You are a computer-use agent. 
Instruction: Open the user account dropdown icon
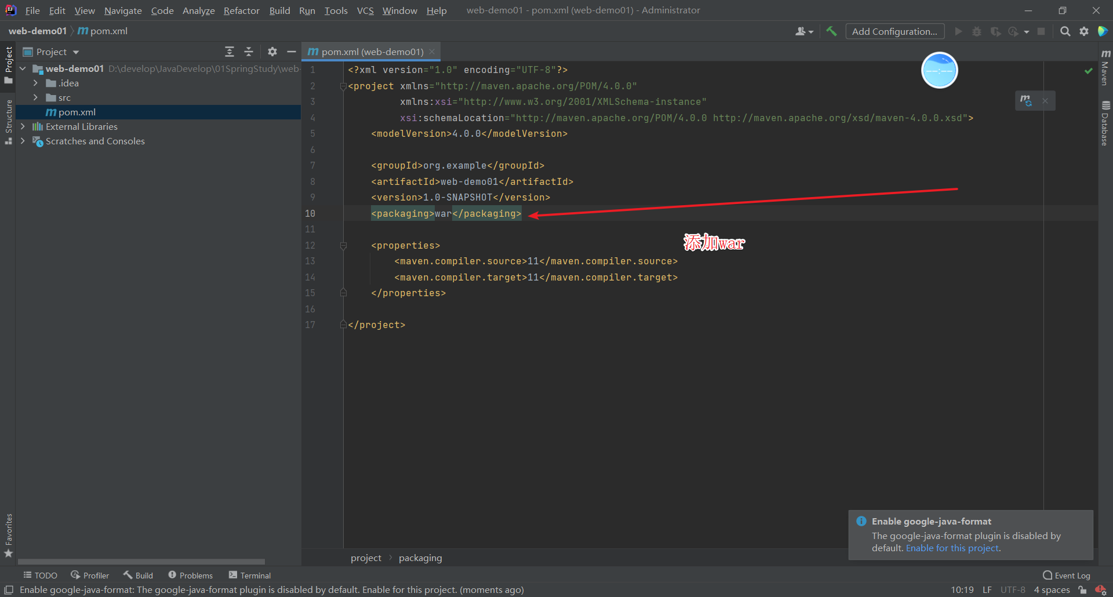804,31
